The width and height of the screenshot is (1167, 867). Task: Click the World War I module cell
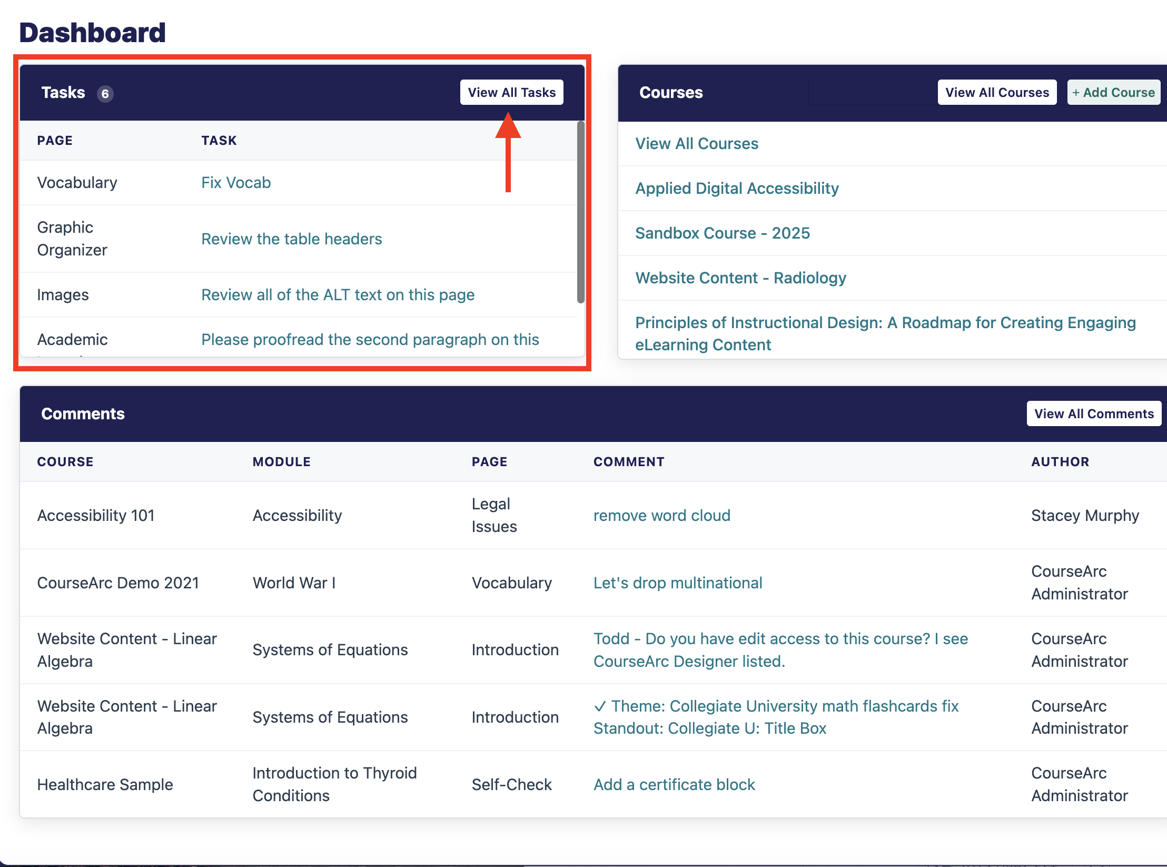[x=294, y=583]
